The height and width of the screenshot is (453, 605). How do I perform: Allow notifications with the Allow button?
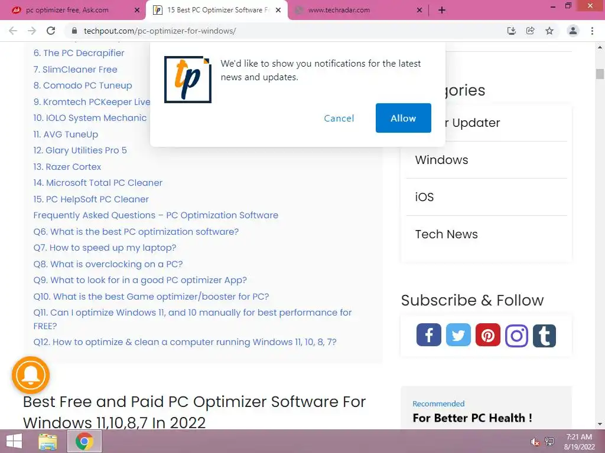[x=403, y=118]
